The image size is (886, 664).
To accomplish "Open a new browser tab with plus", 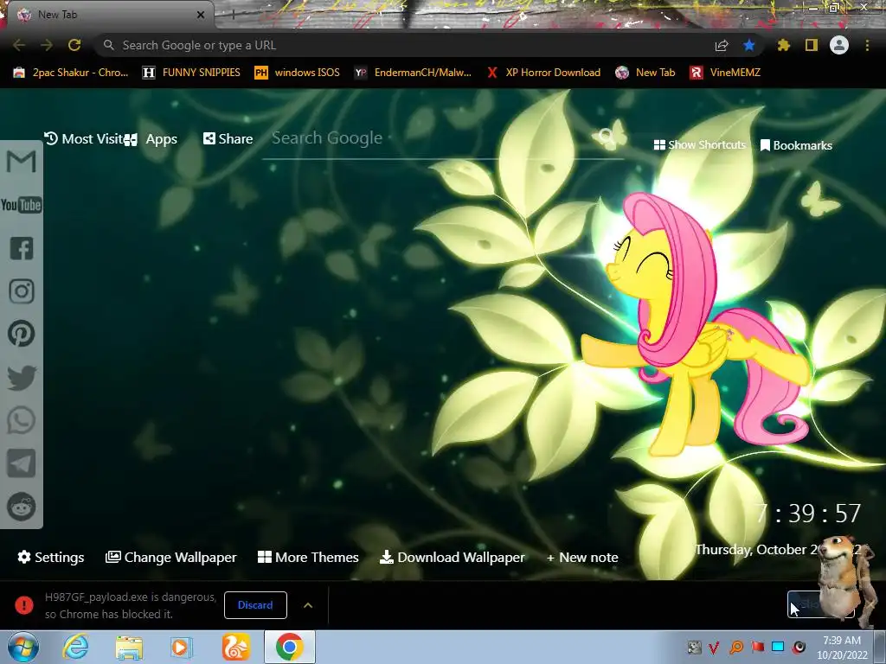I will click(232, 15).
